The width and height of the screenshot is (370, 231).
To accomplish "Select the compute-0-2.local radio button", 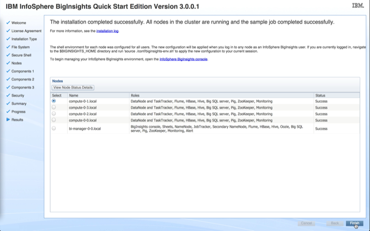I will pos(54,114).
